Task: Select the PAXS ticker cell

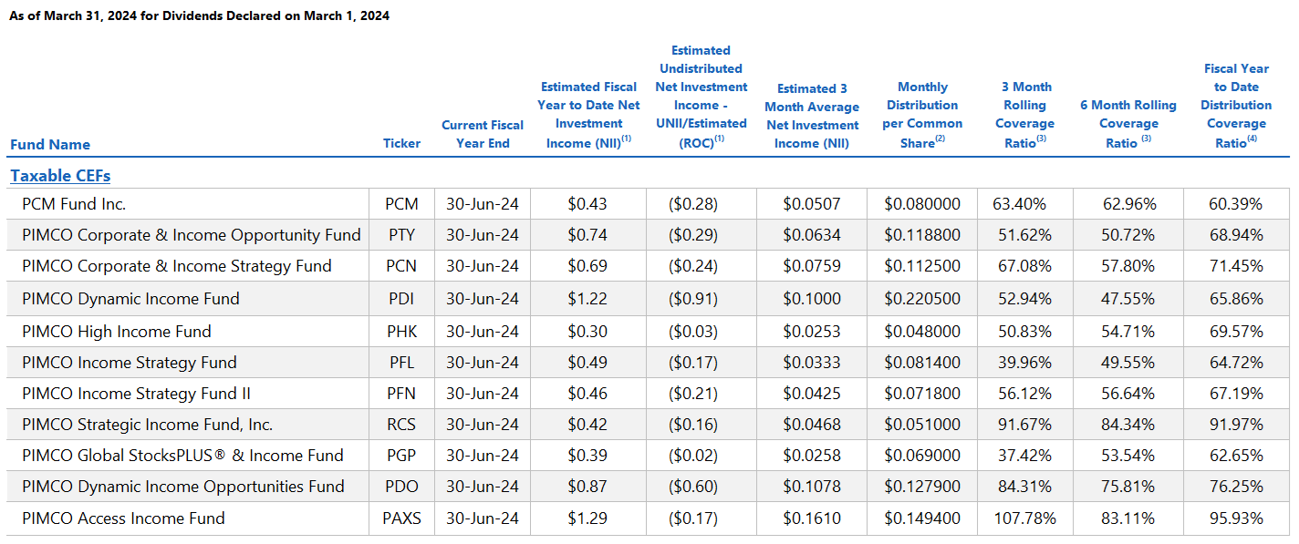Action: [401, 518]
